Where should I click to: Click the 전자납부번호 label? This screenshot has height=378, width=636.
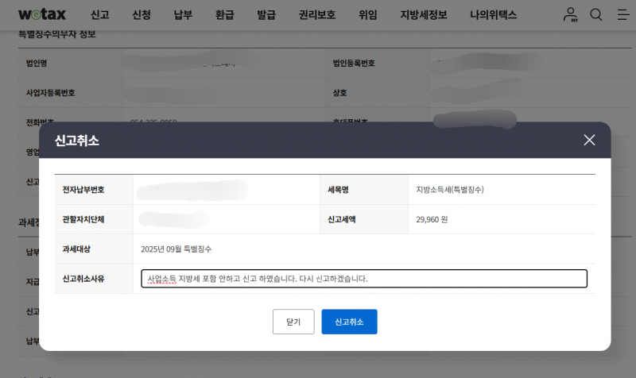(83, 190)
